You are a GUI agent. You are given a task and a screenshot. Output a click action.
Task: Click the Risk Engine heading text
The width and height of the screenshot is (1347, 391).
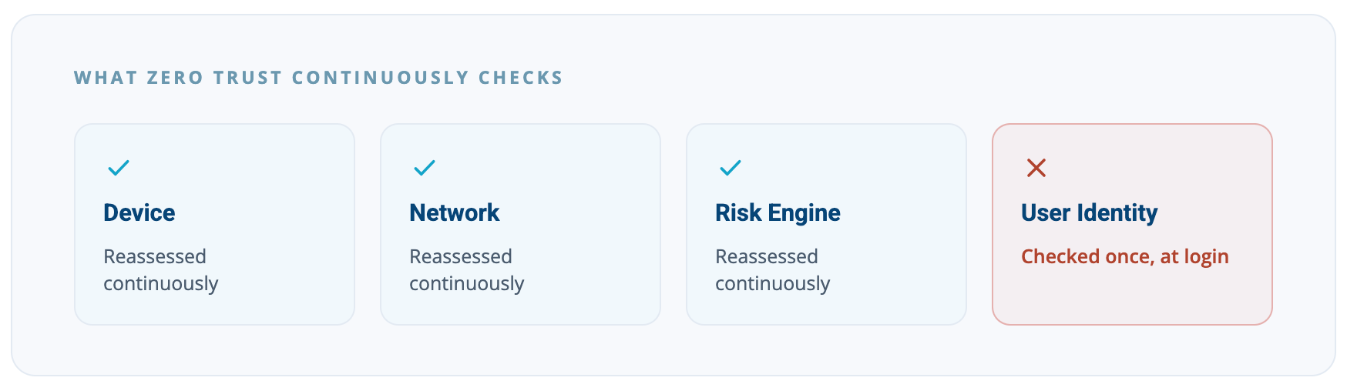tap(778, 213)
